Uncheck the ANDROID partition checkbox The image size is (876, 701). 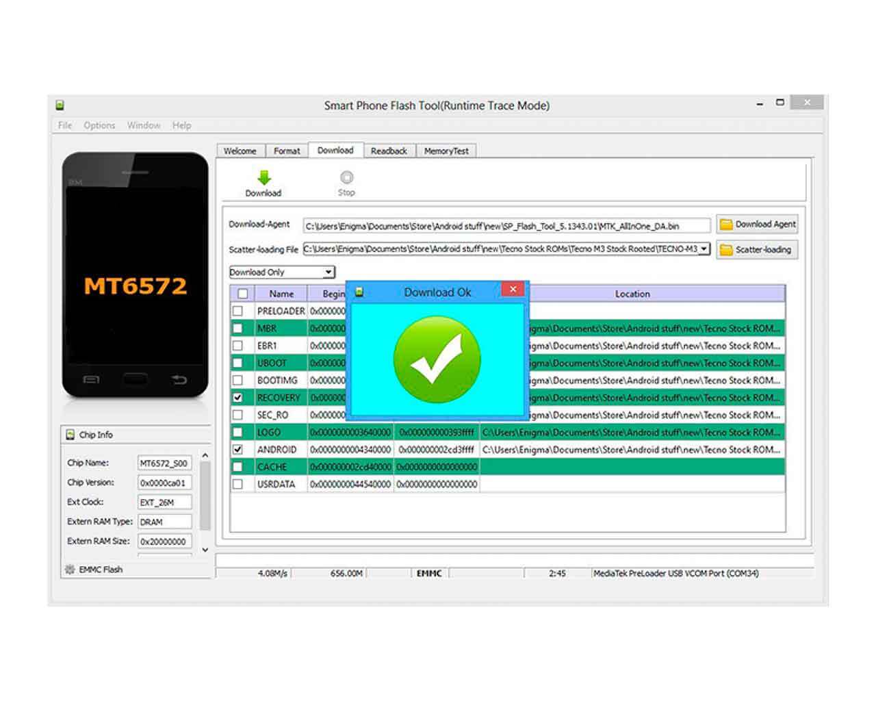[237, 450]
